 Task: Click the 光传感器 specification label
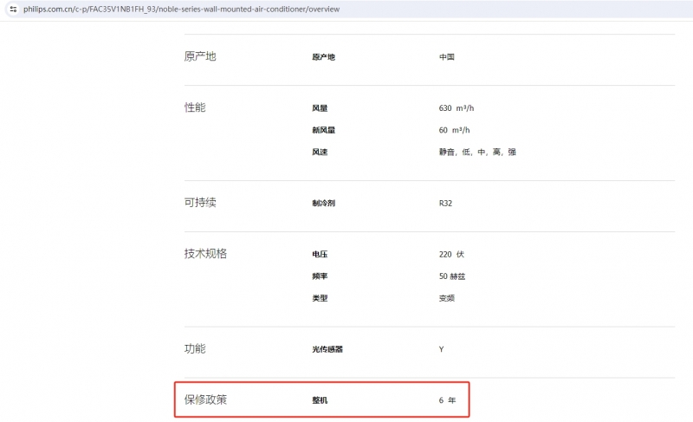click(327, 349)
